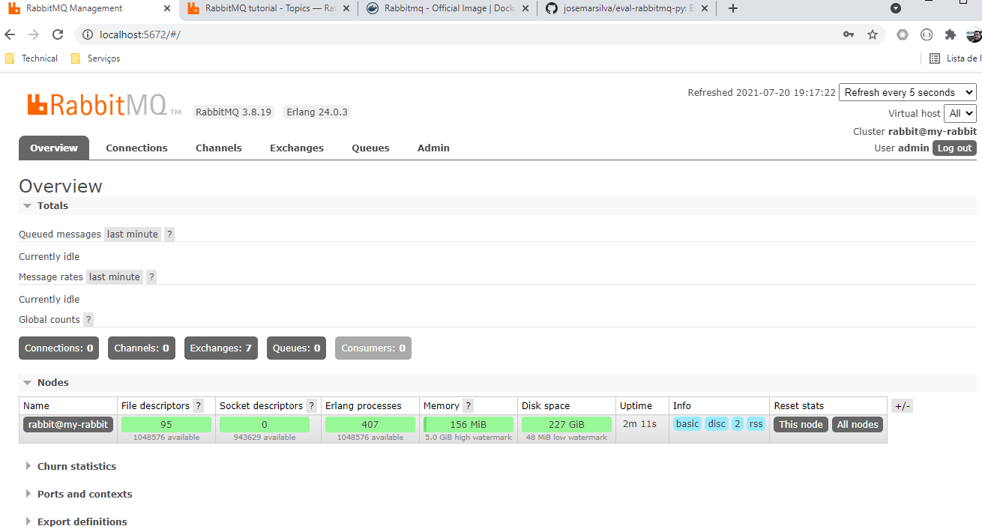Open the reading list icon
The height and width of the screenshot is (529, 982).
[935, 58]
